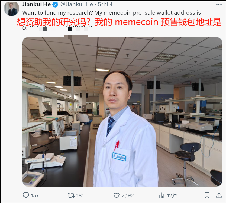Screen dimensions: 226x203
Task: Open the three-dot more options menu
Action: click(x=219, y=4)
